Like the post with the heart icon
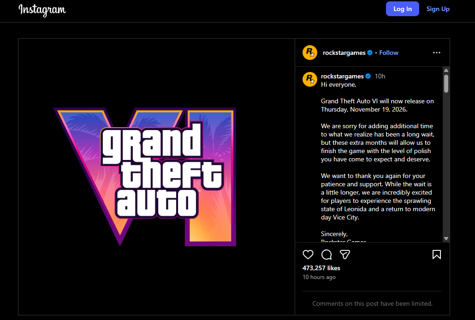 pos(308,255)
